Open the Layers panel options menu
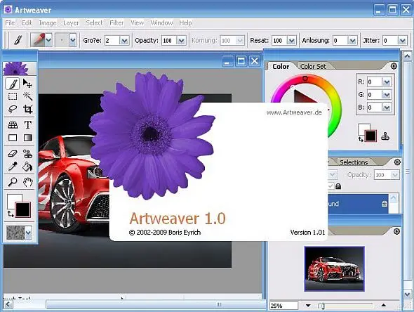 tap(397, 162)
